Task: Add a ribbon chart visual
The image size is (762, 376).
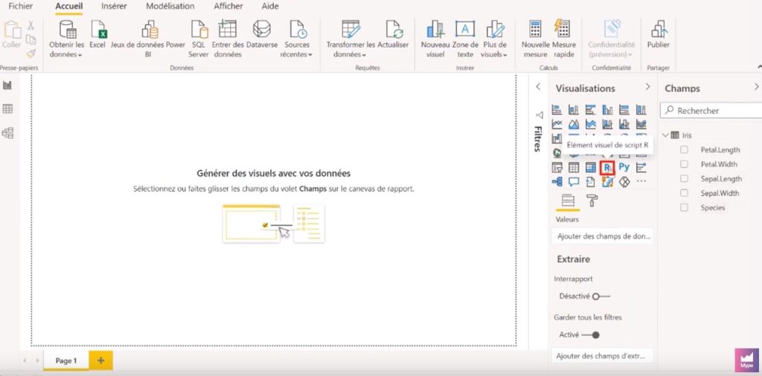Action: coord(641,125)
